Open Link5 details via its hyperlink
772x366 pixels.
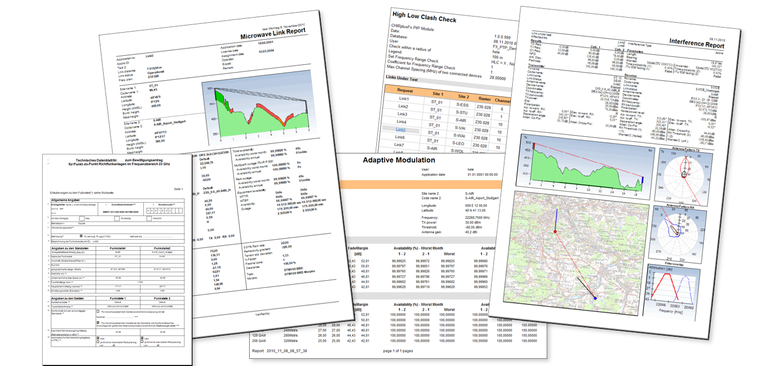[401, 130]
